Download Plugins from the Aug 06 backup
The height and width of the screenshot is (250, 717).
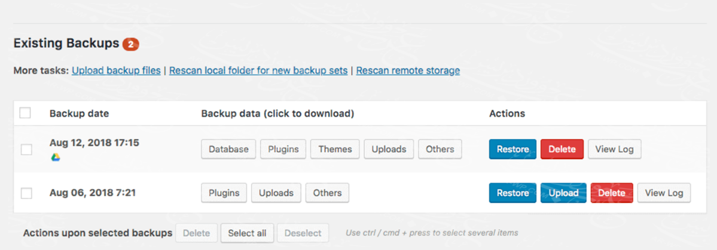coord(224,193)
